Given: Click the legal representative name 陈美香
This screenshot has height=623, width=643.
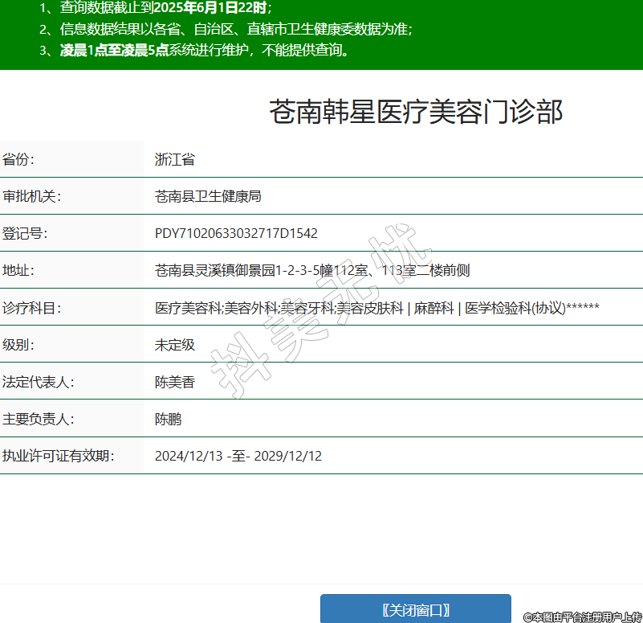Looking at the screenshot, I should click(175, 382).
